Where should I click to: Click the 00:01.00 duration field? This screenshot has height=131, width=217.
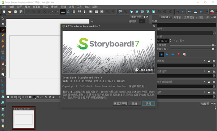(x=163, y=40)
